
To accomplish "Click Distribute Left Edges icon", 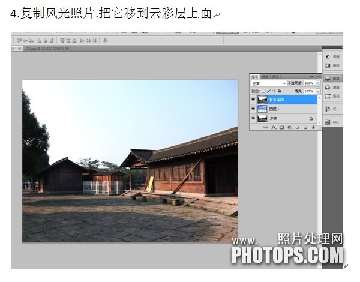I will tap(82, 41).
